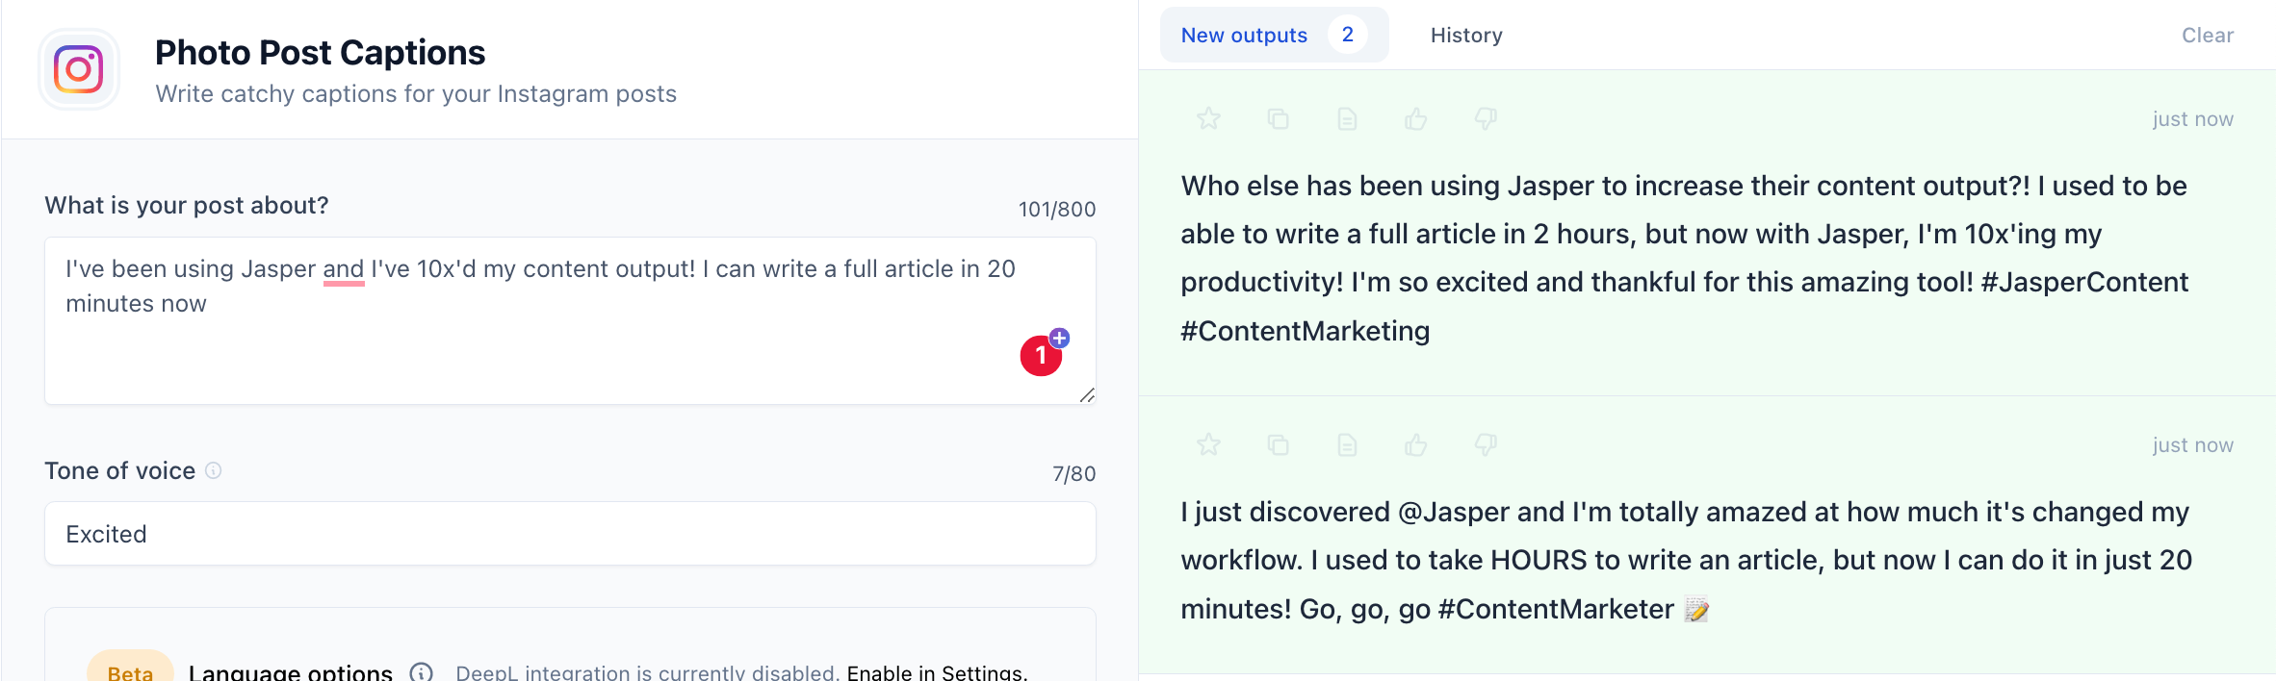Image resolution: width=2276 pixels, height=681 pixels.
Task: Dislike the second output with thumbs down
Action: (x=1486, y=444)
